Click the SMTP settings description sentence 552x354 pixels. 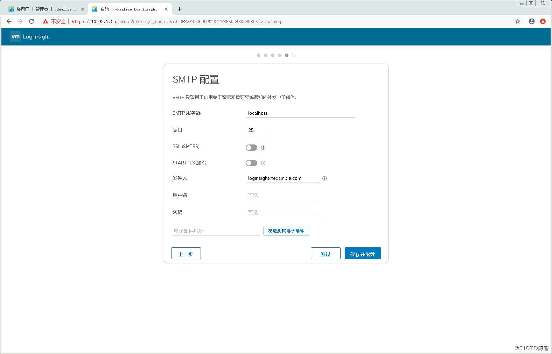pos(235,97)
